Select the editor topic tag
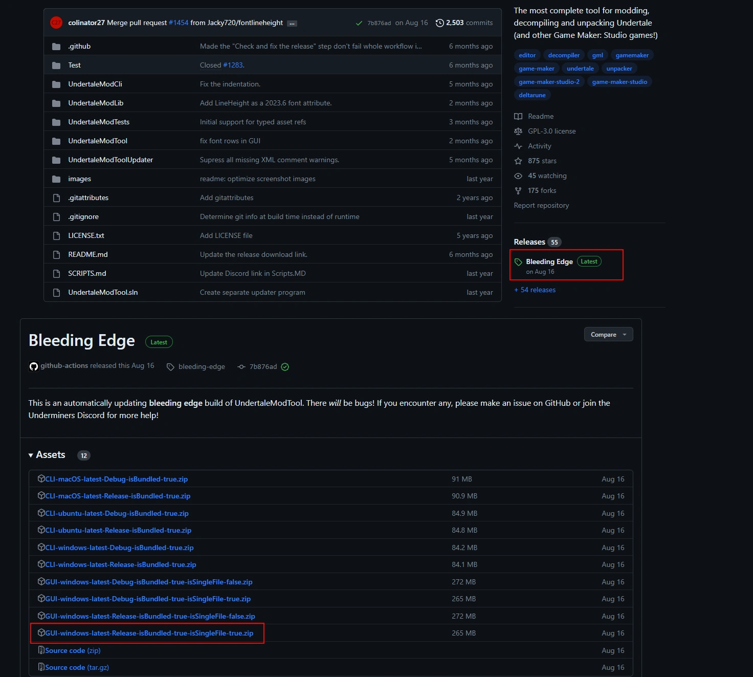This screenshot has height=677, width=753. pyautogui.click(x=527, y=55)
